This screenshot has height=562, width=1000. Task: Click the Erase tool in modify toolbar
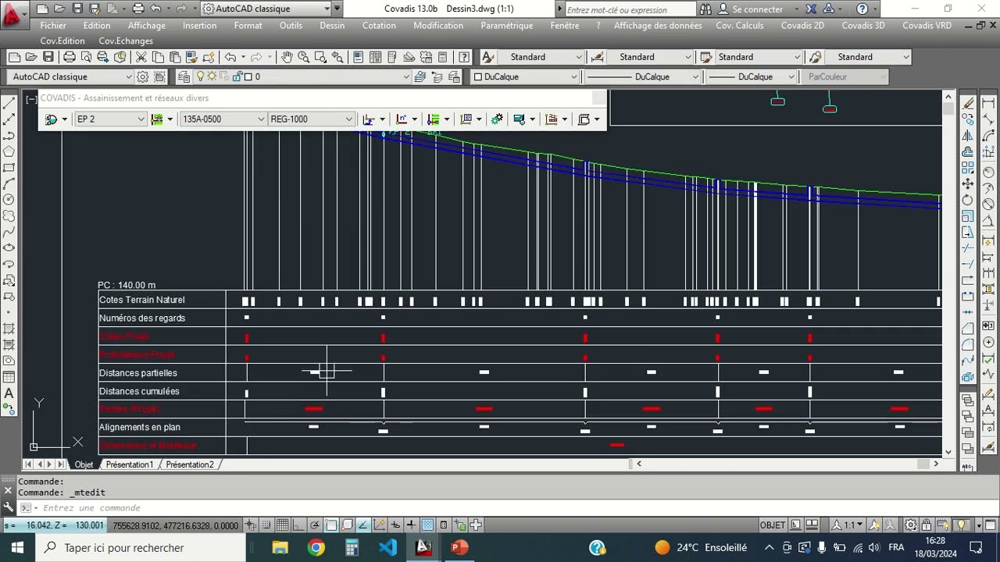click(x=969, y=103)
